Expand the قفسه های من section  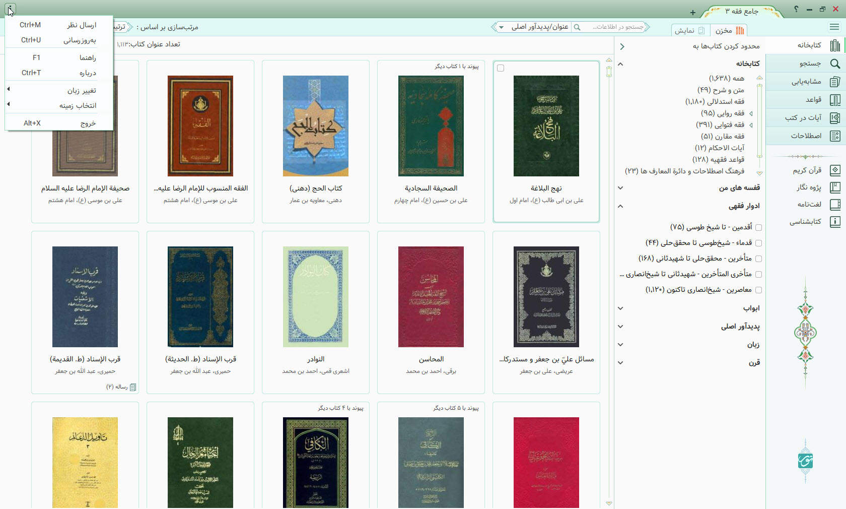(620, 188)
